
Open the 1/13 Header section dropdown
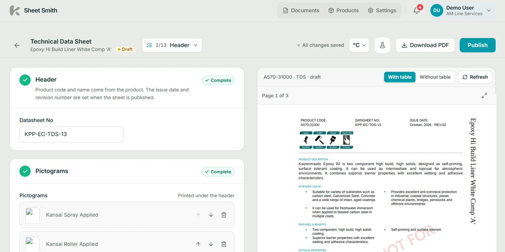pos(172,45)
